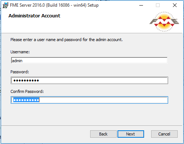Focus the Username field containing admin
Image resolution: width=184 pixels, height=144 pixels.
[x=89, y=60]
